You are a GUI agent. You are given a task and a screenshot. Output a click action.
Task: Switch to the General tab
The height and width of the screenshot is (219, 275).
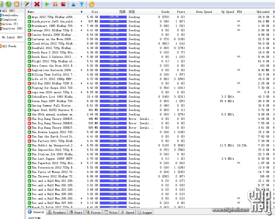(x=36, y=212)
